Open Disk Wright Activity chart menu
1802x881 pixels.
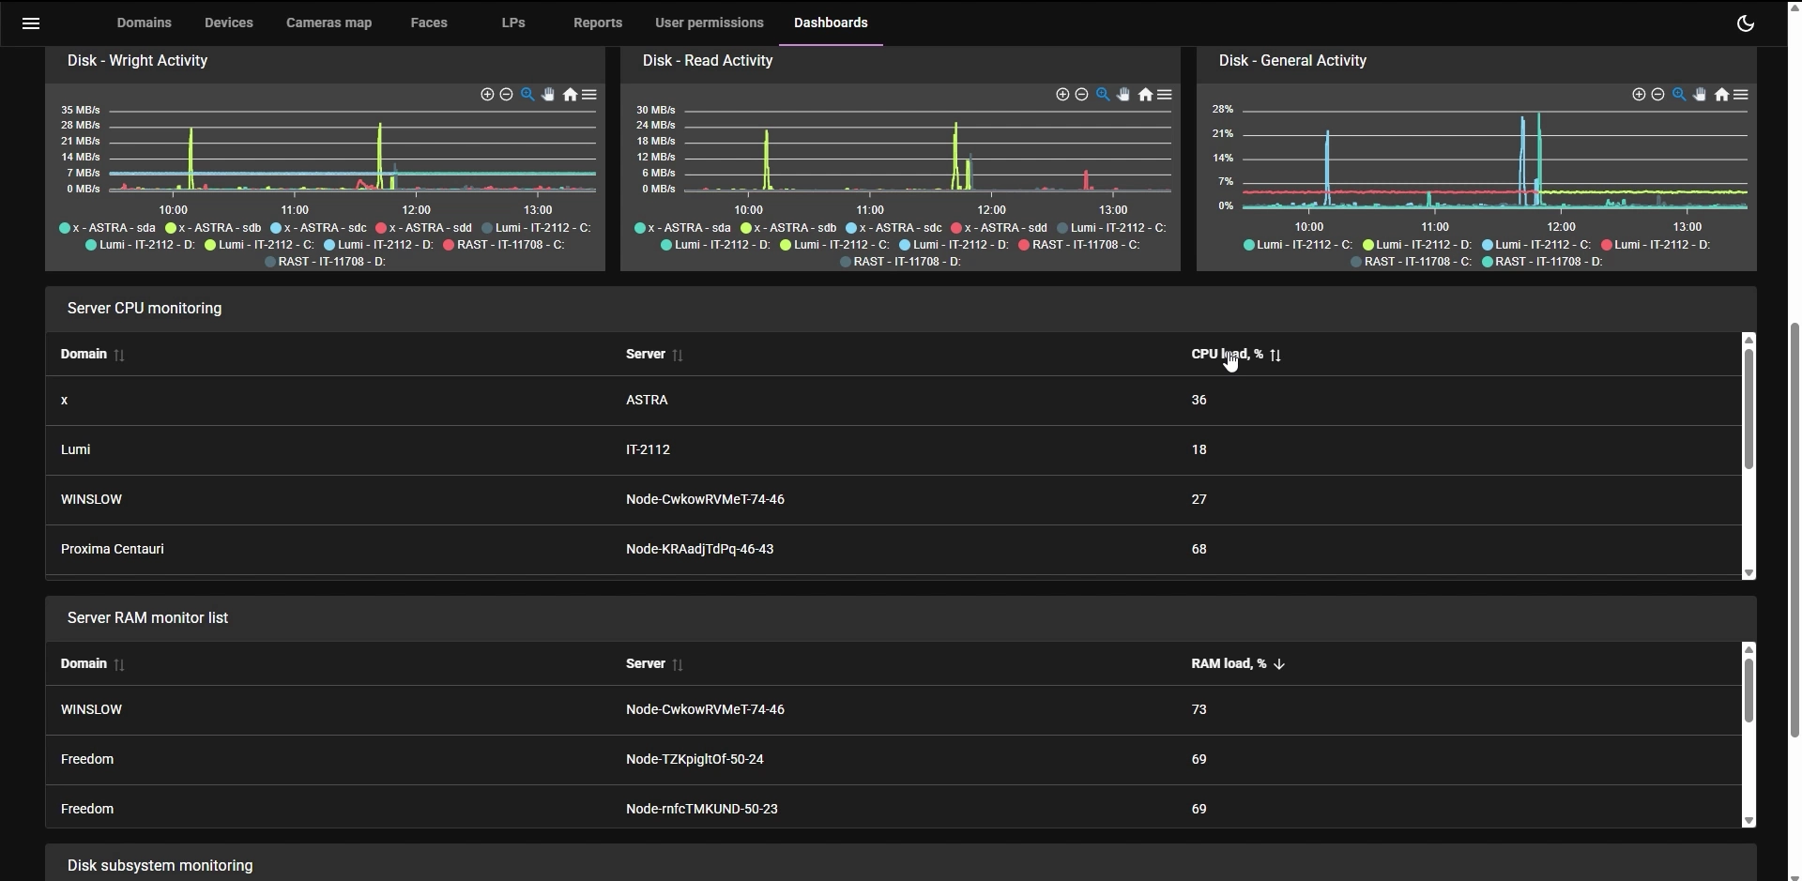tap(589, 95)
